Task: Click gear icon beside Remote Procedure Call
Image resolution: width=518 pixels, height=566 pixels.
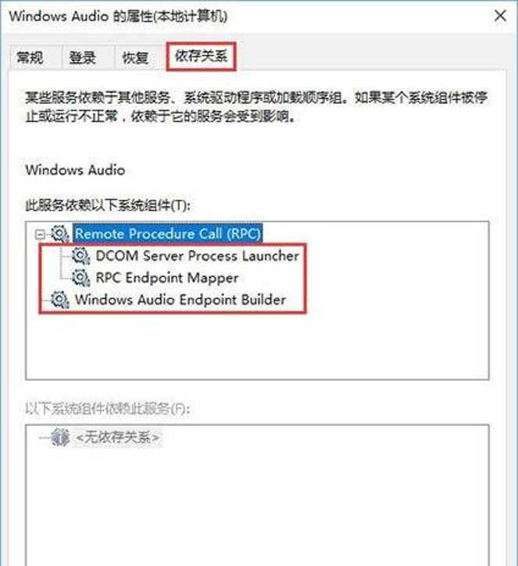Action: (60, 234)
